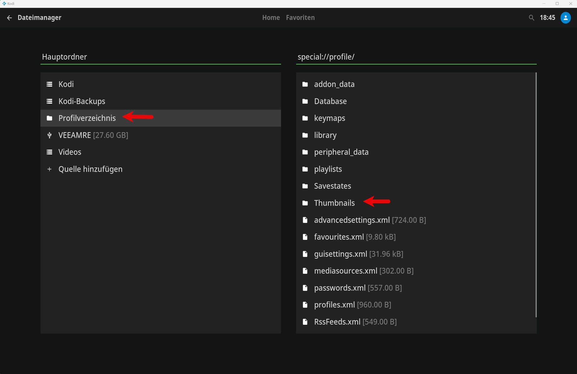Click the Videos source icon
The image size is (577, 374).
coord(49,152)
